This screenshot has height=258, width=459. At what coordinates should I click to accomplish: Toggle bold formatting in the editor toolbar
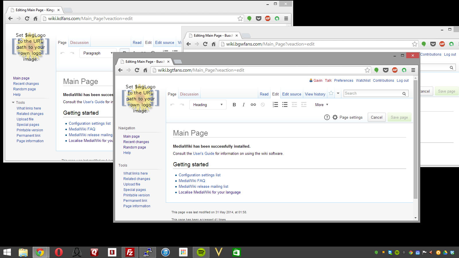234,105
